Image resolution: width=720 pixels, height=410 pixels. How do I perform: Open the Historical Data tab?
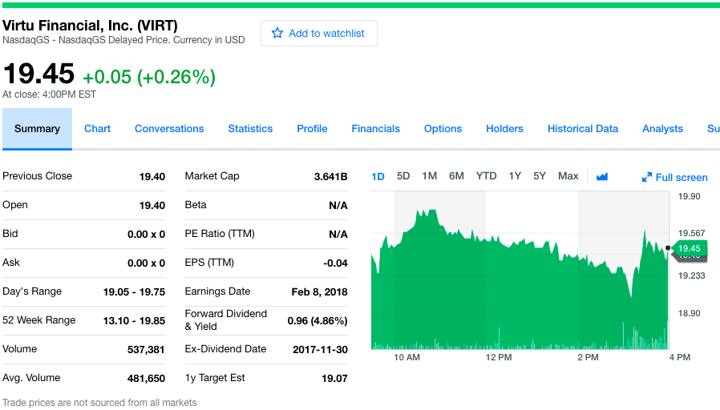[583, 129]
